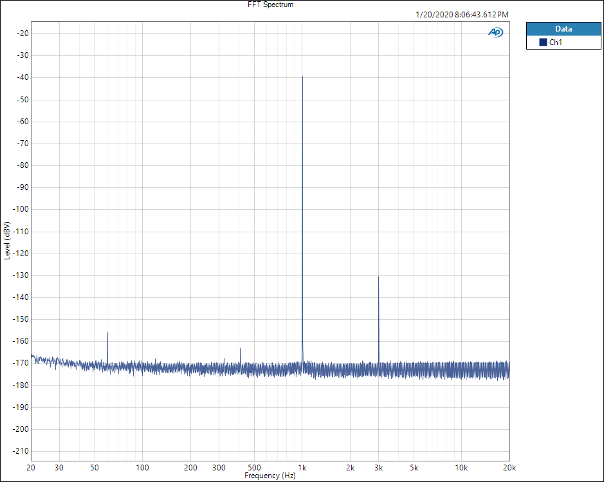The height and width of the screenshot is (482, 604).
Task: Click the 1k frequency tick label
Action: (302, 468)
